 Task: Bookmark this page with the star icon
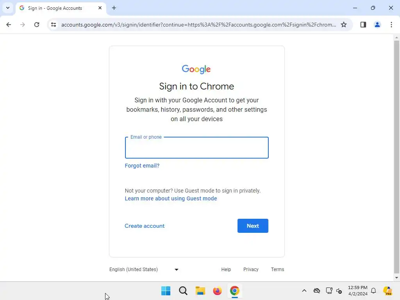click(x=344, y=25)
